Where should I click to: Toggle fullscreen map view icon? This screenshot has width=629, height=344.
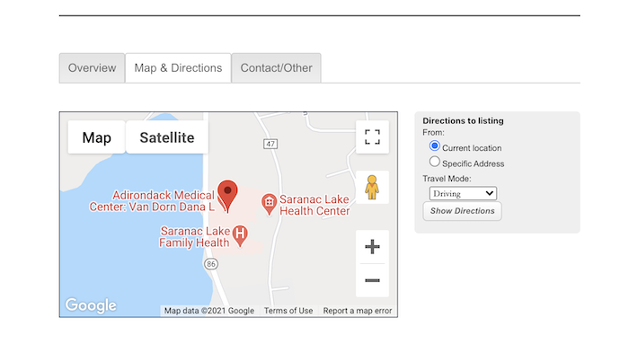click(x=372, y=137)
